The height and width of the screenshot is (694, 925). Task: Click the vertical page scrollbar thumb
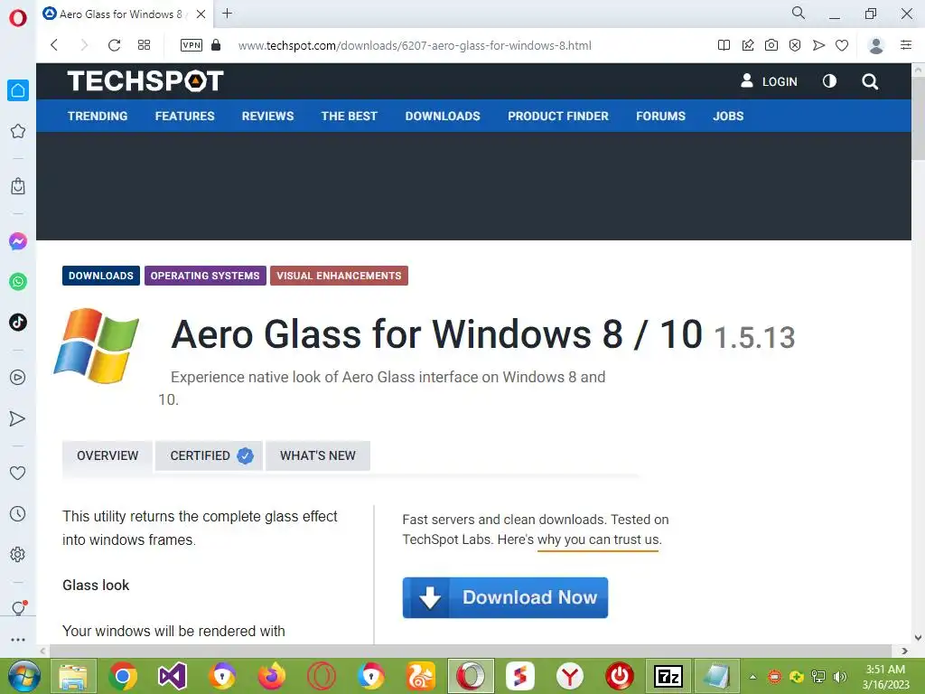click(x=918, y=117)
